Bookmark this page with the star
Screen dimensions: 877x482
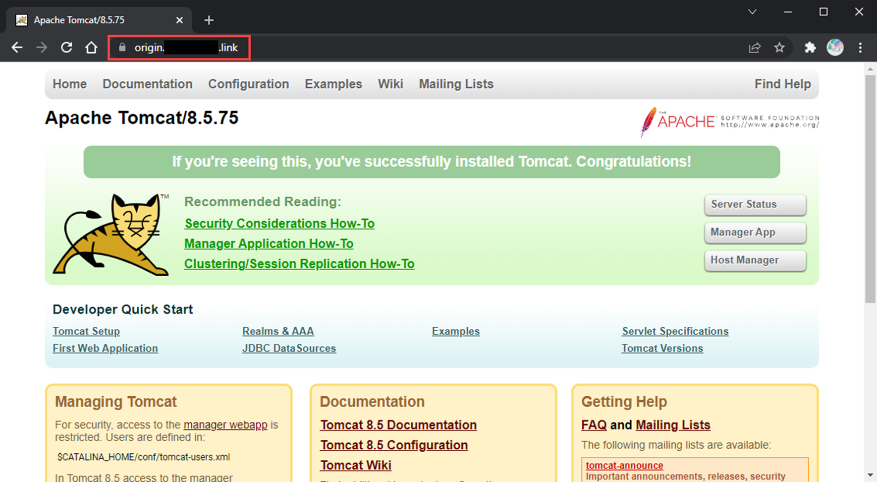[779, 48]
